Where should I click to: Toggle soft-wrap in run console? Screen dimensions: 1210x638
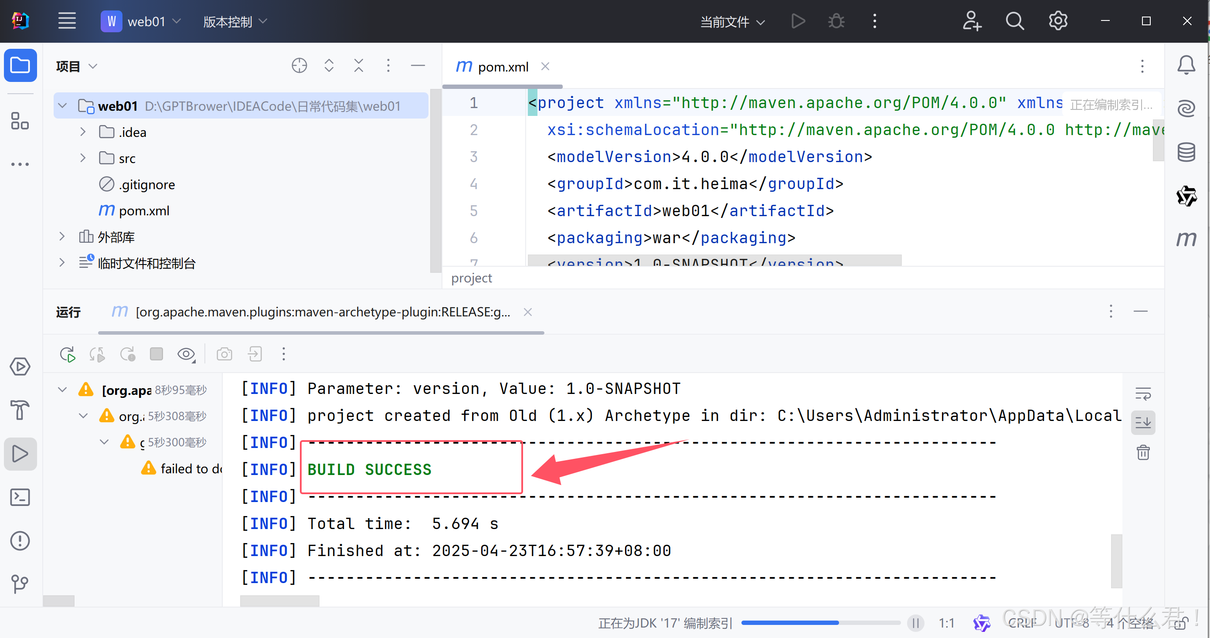(x=1143, y=394)
